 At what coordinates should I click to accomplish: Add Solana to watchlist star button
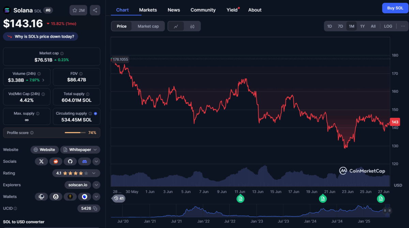[78, 10]
